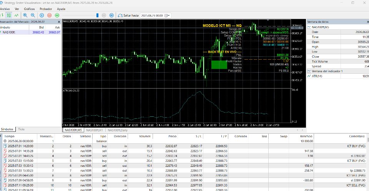This screenshot has width=369, height=191.
Task: Click sell deal icon at 2025.07.09 04:45:00
Action: coord(5,176)
